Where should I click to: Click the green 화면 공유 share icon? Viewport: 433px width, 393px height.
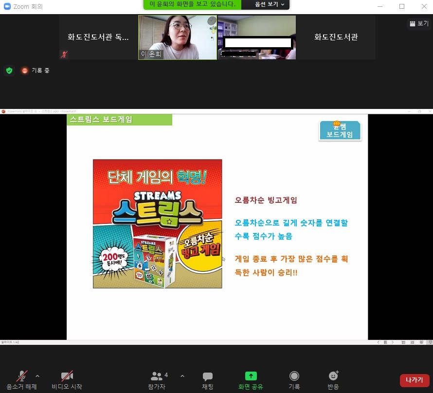[x=251, y=376]
